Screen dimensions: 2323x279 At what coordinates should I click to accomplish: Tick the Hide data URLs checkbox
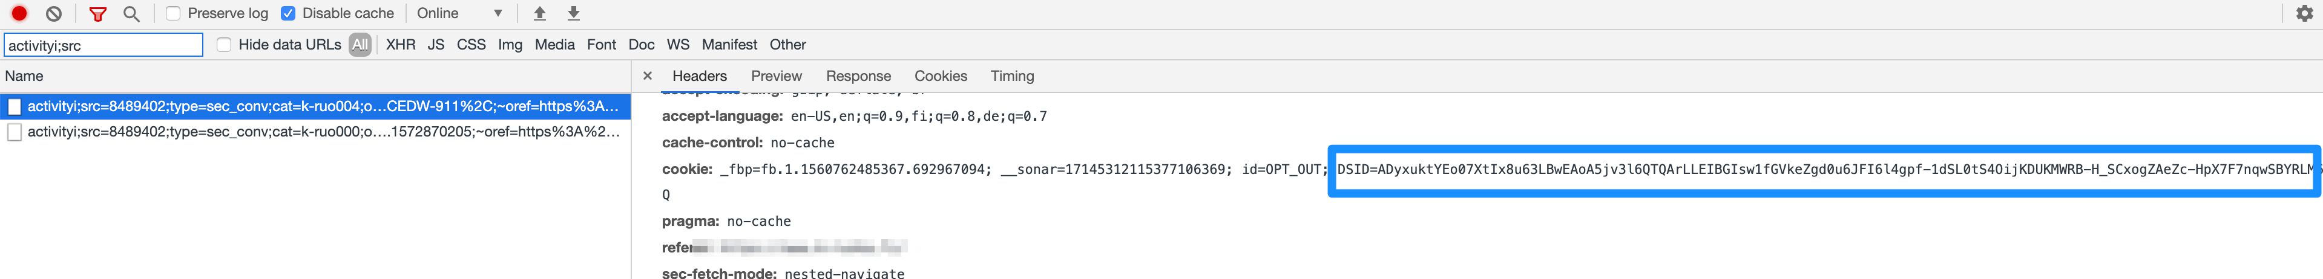pyautogui.click(x=223, y=44)
